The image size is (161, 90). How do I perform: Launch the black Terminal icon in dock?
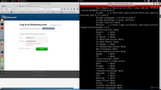(2, 24)
